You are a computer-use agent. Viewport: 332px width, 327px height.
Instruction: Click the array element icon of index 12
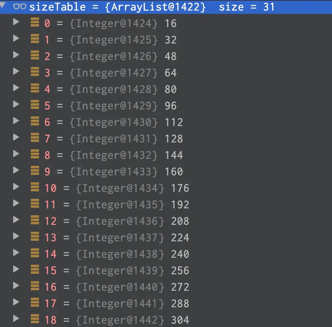click(x=35, y=220)
